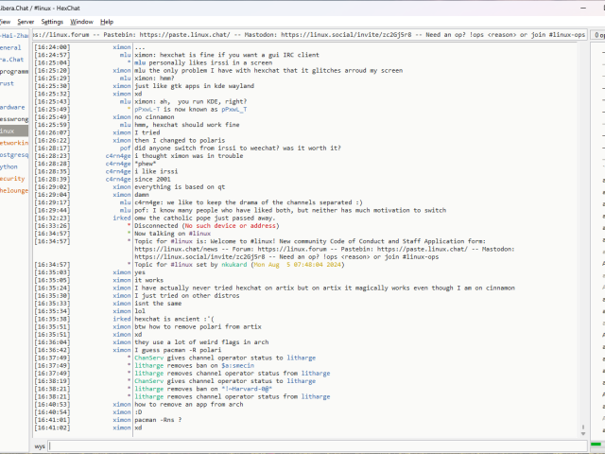
Task: Select the rust channel in the sidebar
Action: pyautogui.click(x=8, y=83)
